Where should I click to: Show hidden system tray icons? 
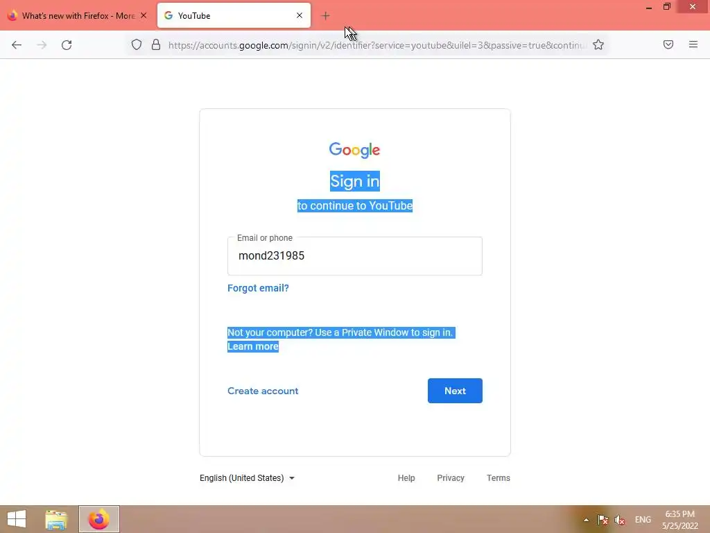tap(586, 520)
